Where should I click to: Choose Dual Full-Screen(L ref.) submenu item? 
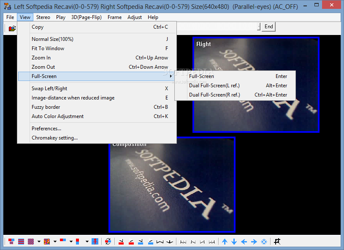(x=235, y=86)
